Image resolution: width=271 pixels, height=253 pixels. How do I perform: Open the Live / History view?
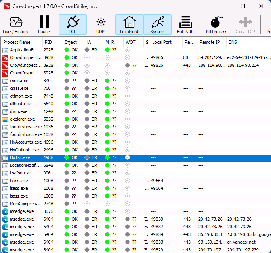(x=16, y=24)
